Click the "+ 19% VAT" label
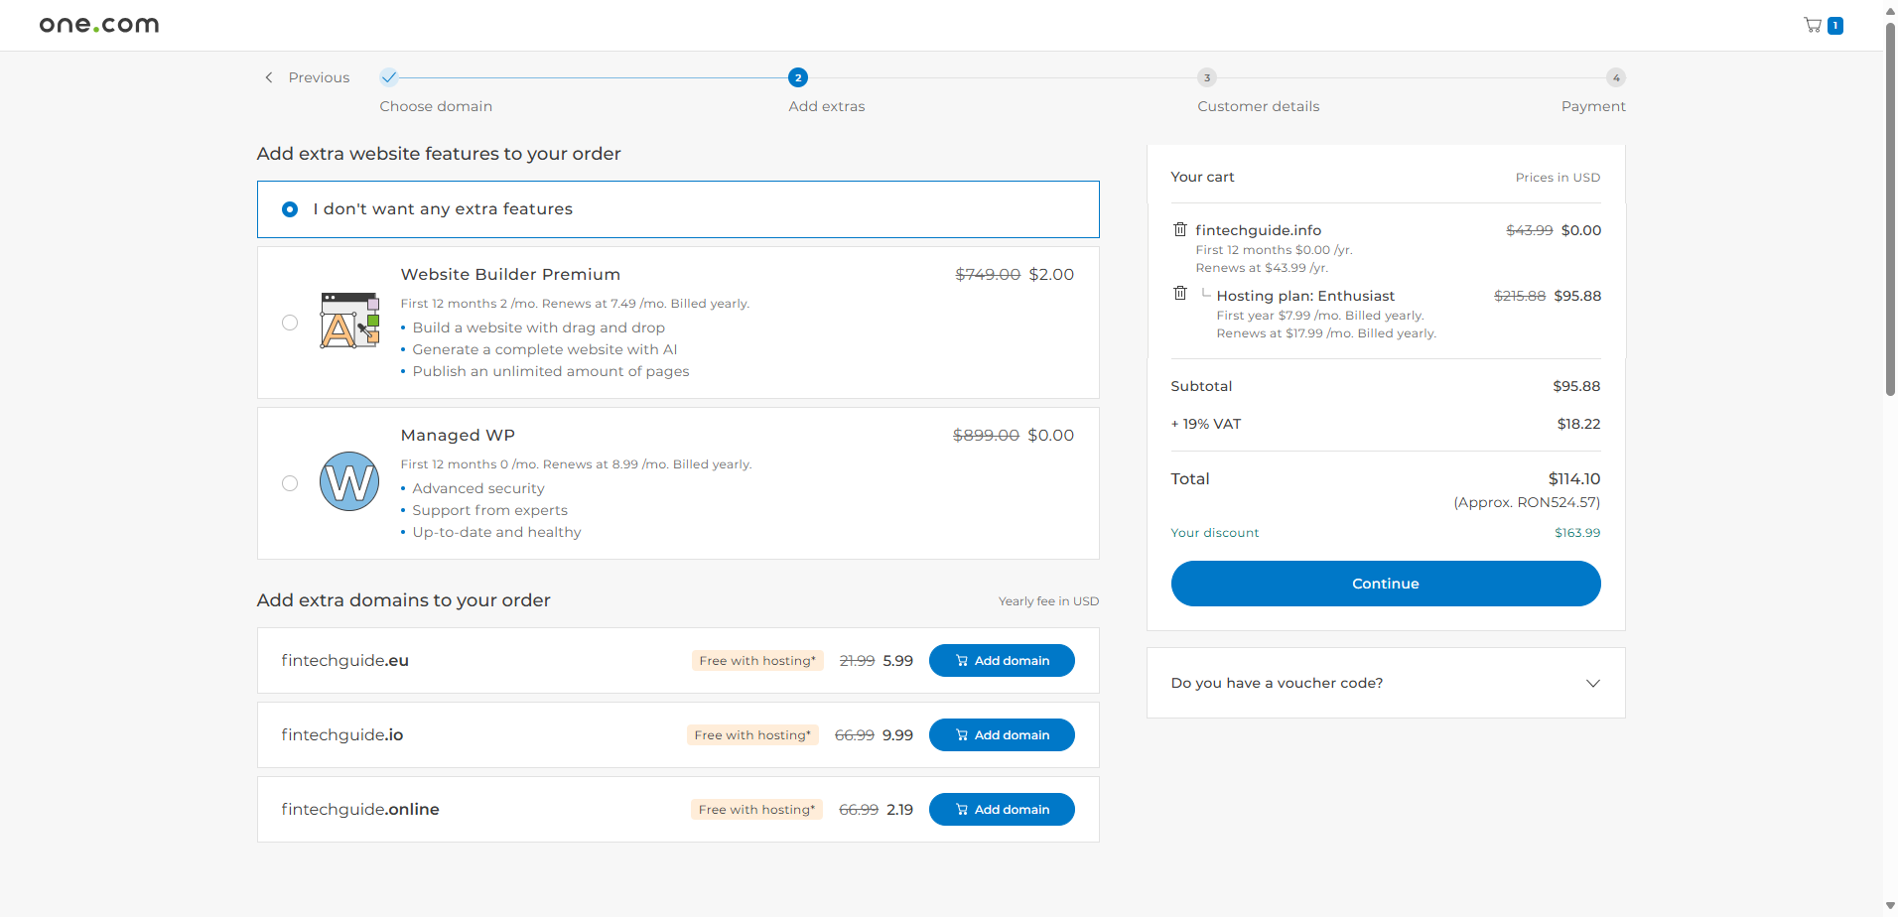 (1206, 424)
